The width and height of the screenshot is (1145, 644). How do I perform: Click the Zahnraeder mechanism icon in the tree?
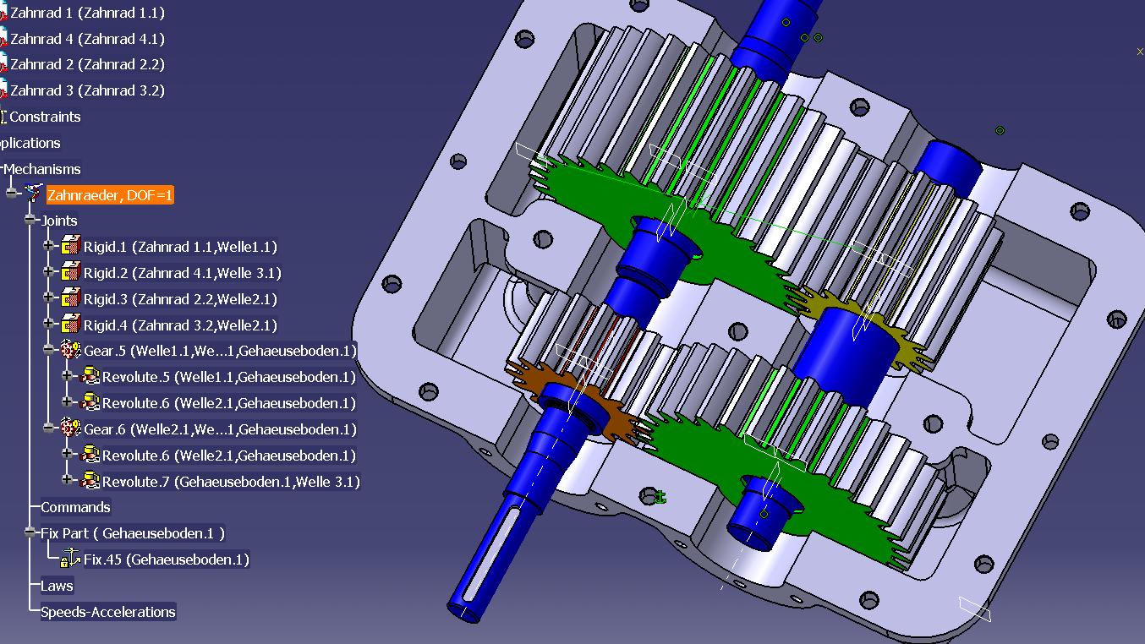[34, 194]
